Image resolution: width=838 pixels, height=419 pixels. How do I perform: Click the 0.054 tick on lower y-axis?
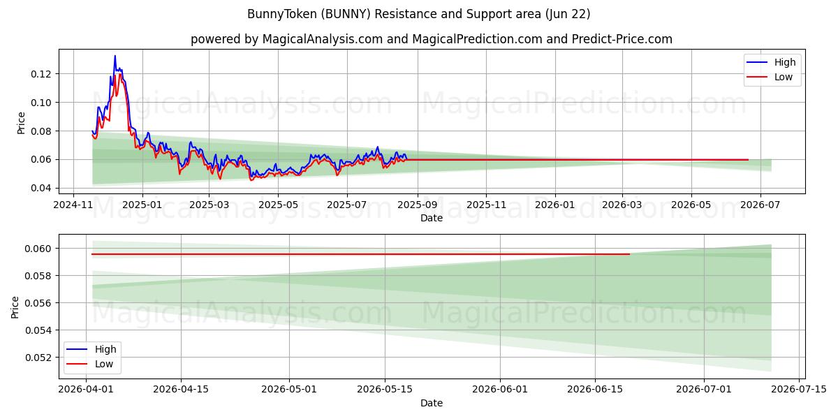[x=39, y=330]
